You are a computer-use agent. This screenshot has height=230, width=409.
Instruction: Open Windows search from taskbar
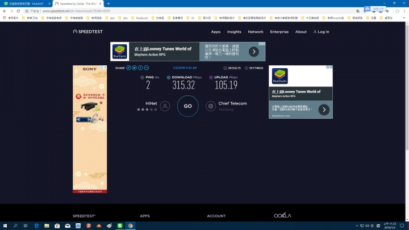tap(15, 226)
